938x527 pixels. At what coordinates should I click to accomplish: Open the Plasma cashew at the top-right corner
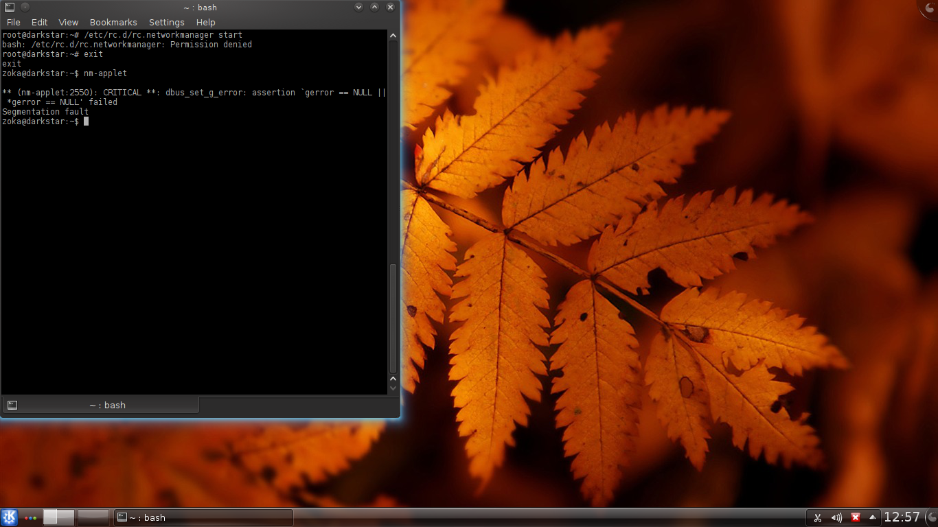point(930,7)
